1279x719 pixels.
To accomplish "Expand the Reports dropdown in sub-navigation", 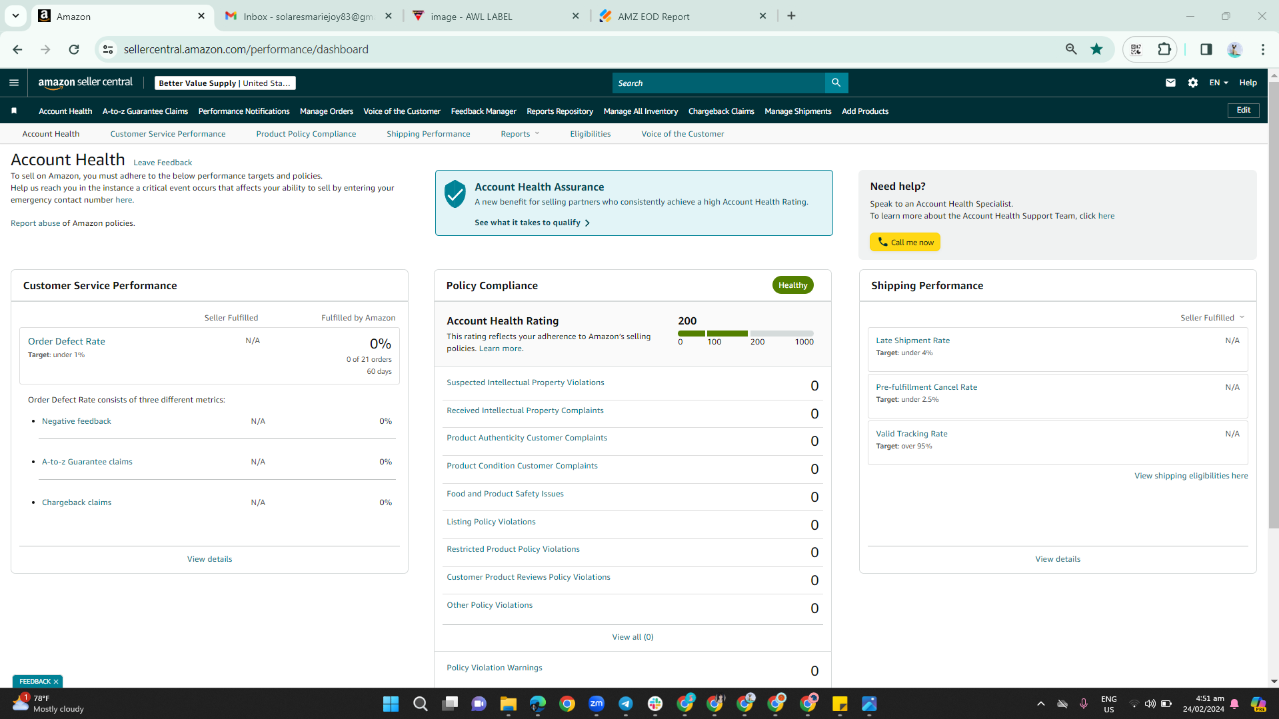I will tap(520, 134).
